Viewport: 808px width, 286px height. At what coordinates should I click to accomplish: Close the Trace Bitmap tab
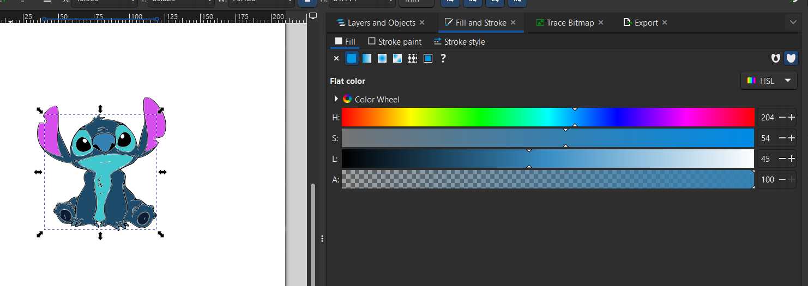click(601, 23)
